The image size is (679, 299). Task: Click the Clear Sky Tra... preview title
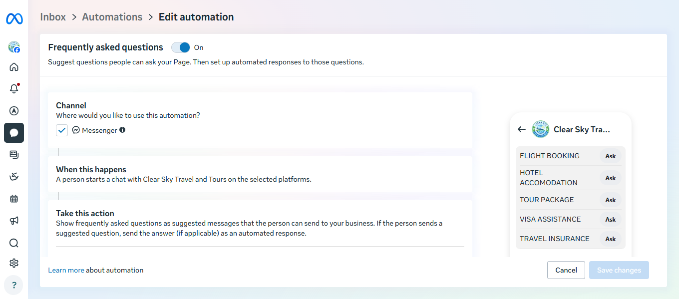point(582,129)
